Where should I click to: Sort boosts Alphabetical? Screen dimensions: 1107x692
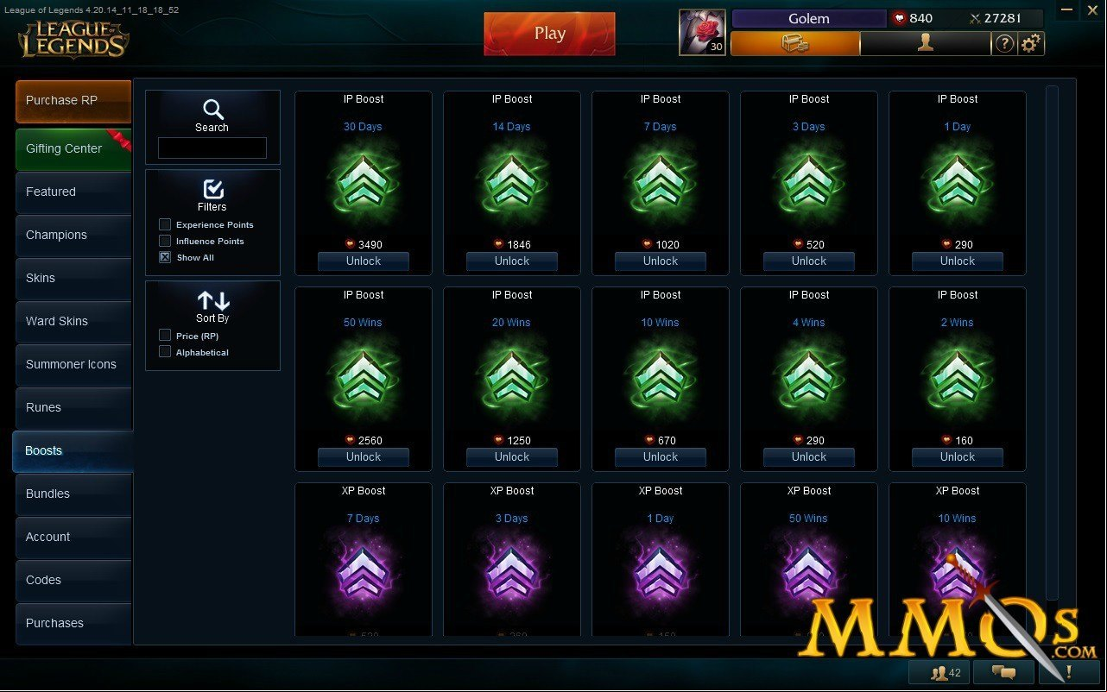click(165, 351)
